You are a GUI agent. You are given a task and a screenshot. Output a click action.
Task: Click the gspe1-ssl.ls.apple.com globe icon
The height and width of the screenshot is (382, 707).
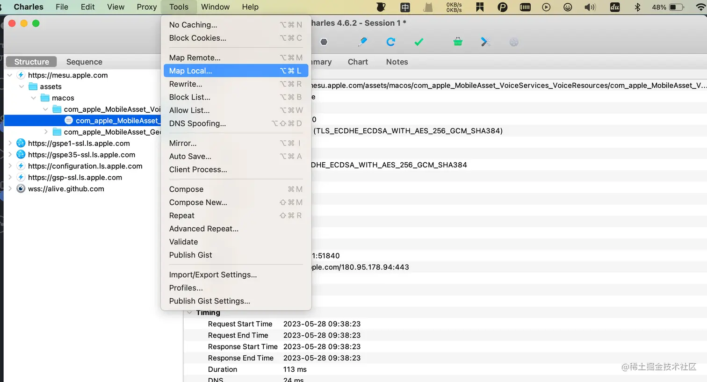(x=21, y=144)
